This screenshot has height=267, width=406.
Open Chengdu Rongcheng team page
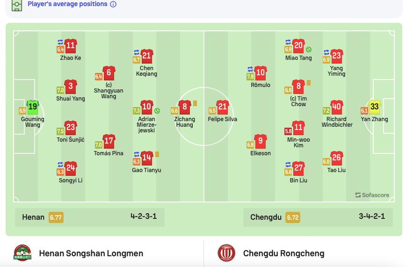283,253
